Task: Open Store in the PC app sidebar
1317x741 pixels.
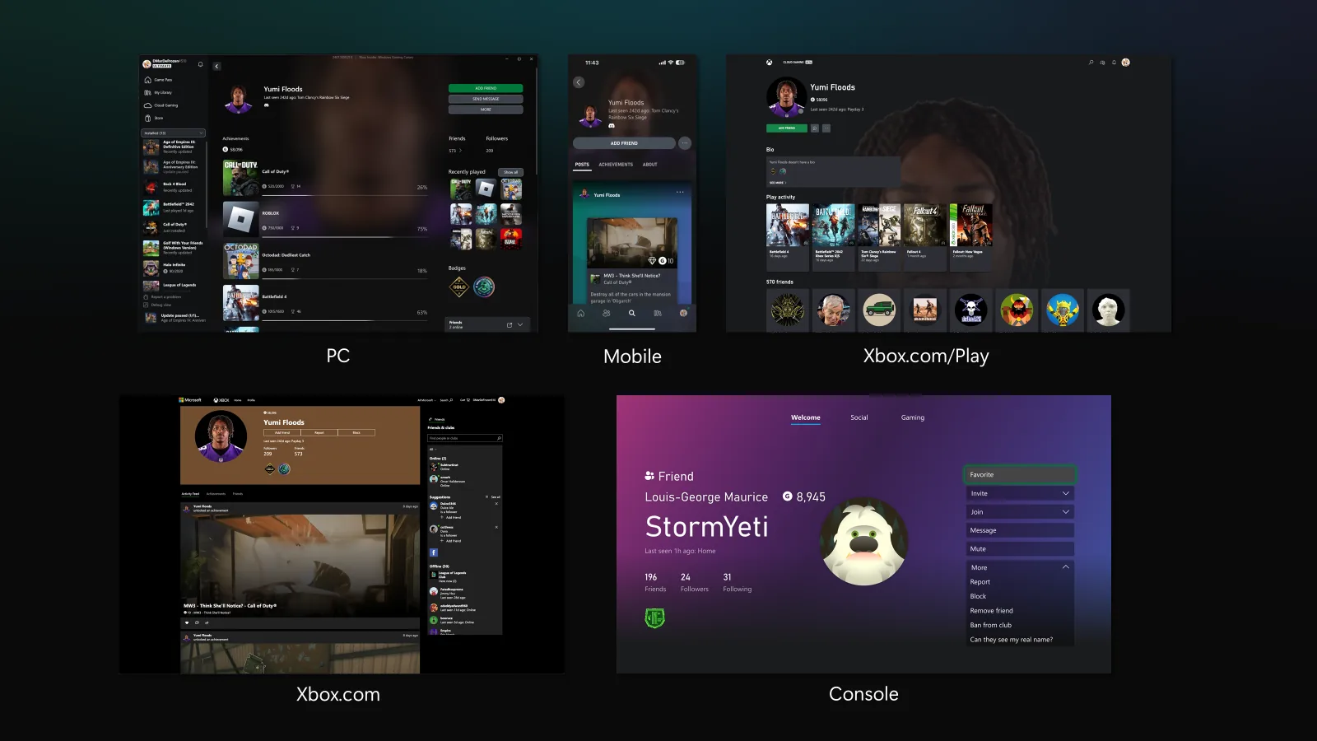Action: tap(154, 118)
